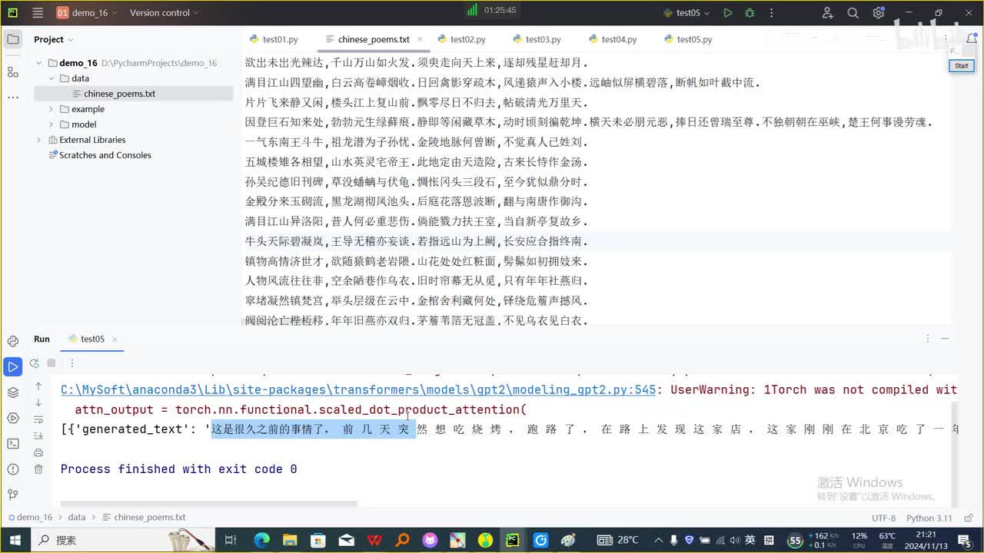Open the main hamburger menu
984x553 pixels.
38,13
